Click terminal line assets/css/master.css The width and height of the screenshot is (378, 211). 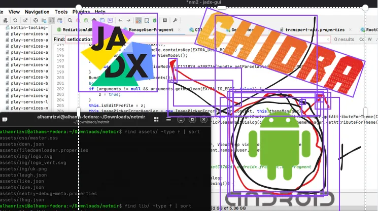click(x=29, y=138)
